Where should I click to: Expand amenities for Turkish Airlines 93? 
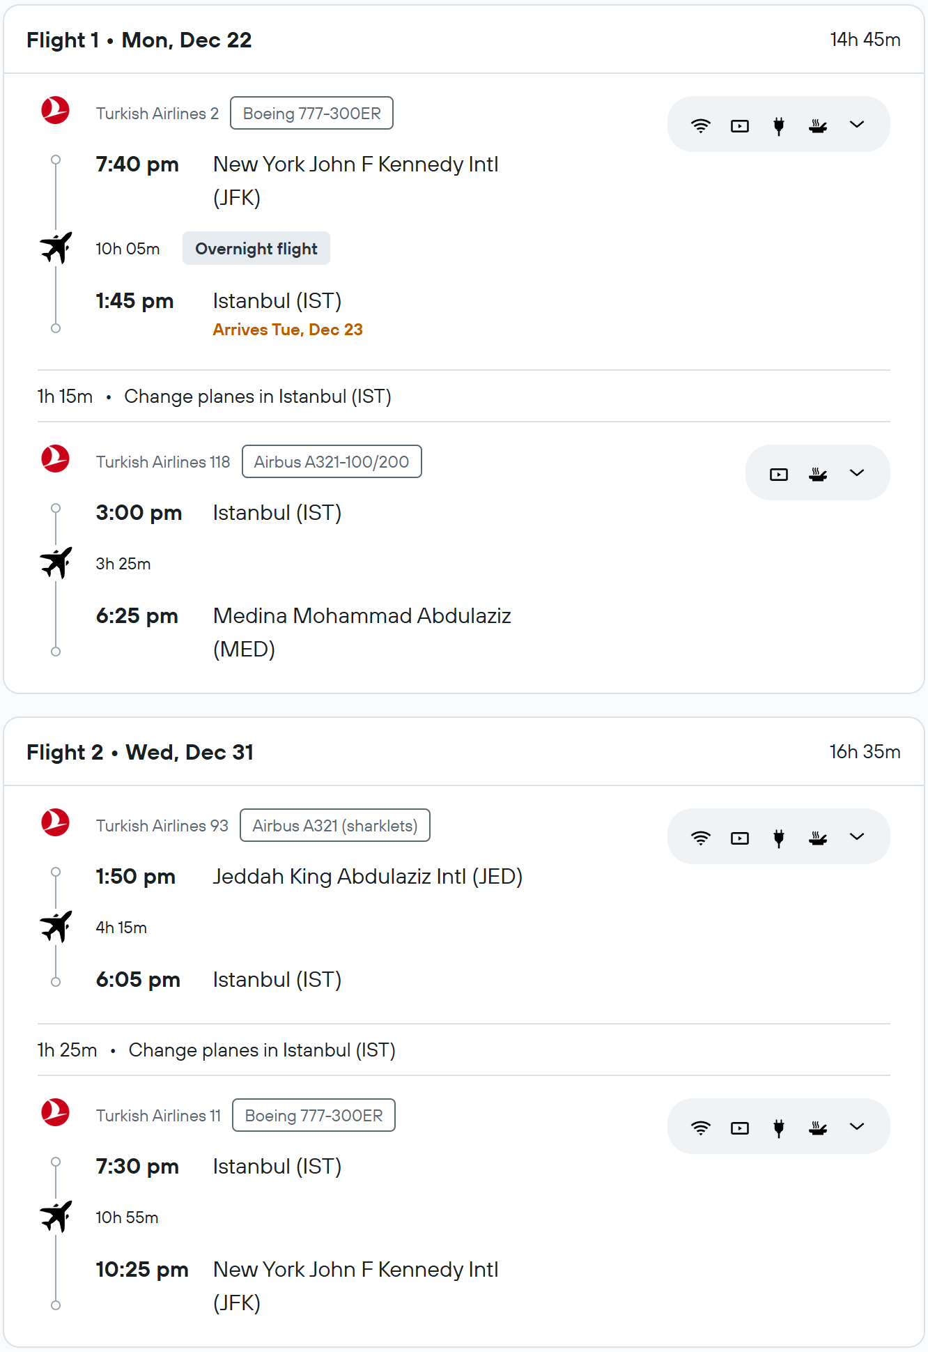point(857,837)
